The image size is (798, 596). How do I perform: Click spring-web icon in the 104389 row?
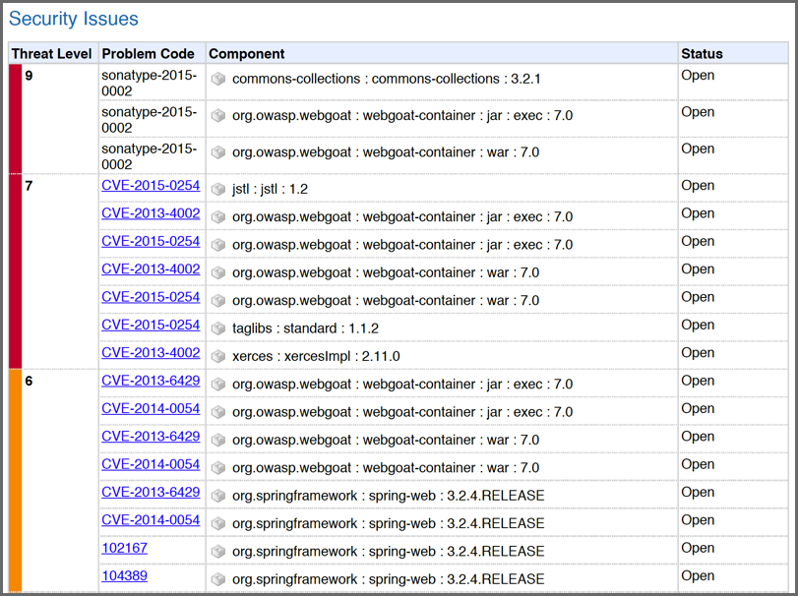218,579
